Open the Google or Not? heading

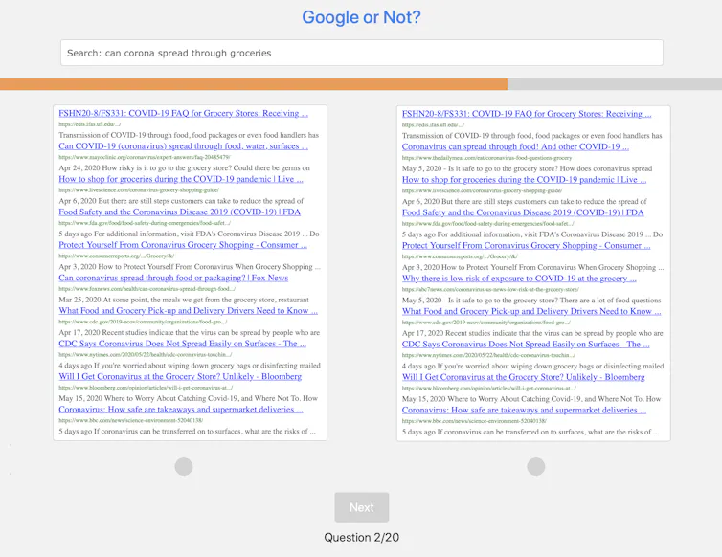[x=361, y=17]
